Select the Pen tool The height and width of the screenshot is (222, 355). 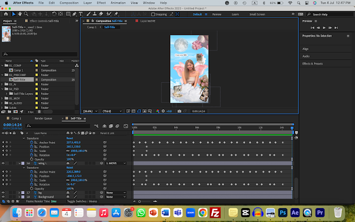74,14
